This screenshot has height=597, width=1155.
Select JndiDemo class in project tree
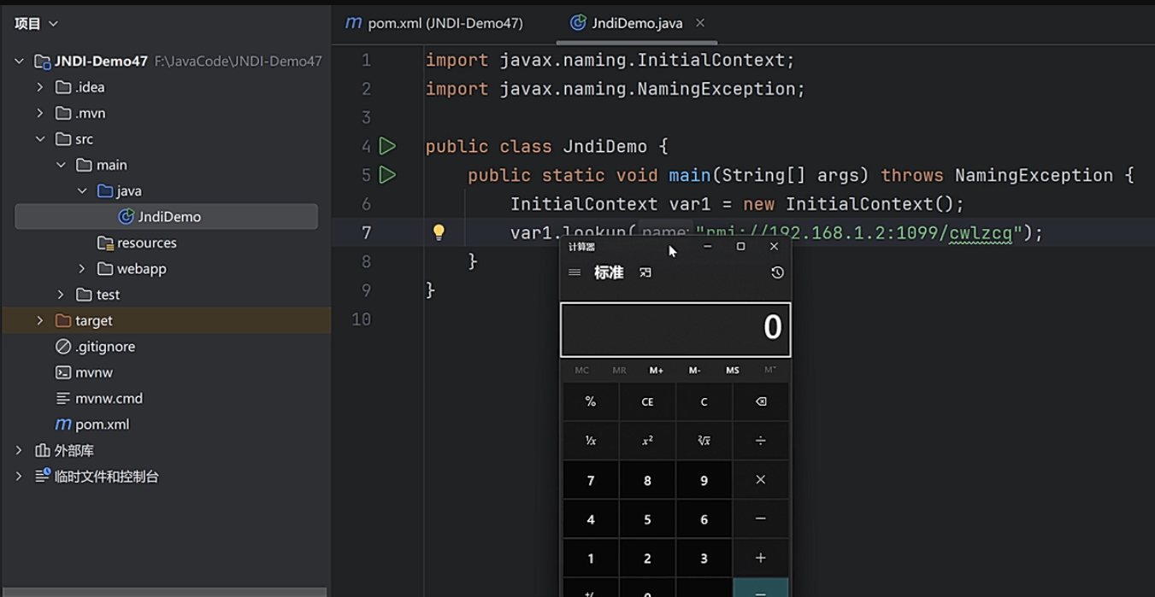tap(166, 217)
